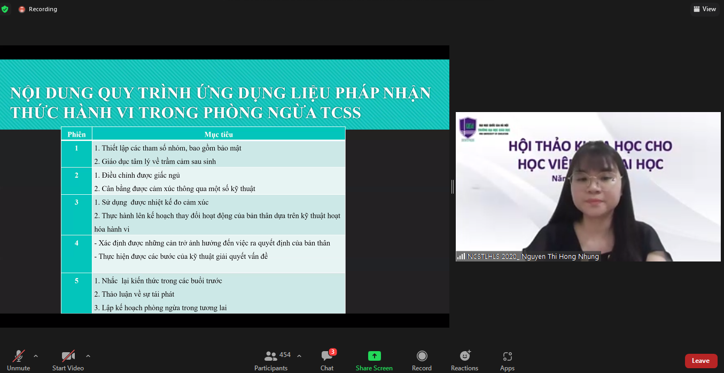
Task: Open the Apps panel
Action: pyautogui.click(x=507, y=360)
